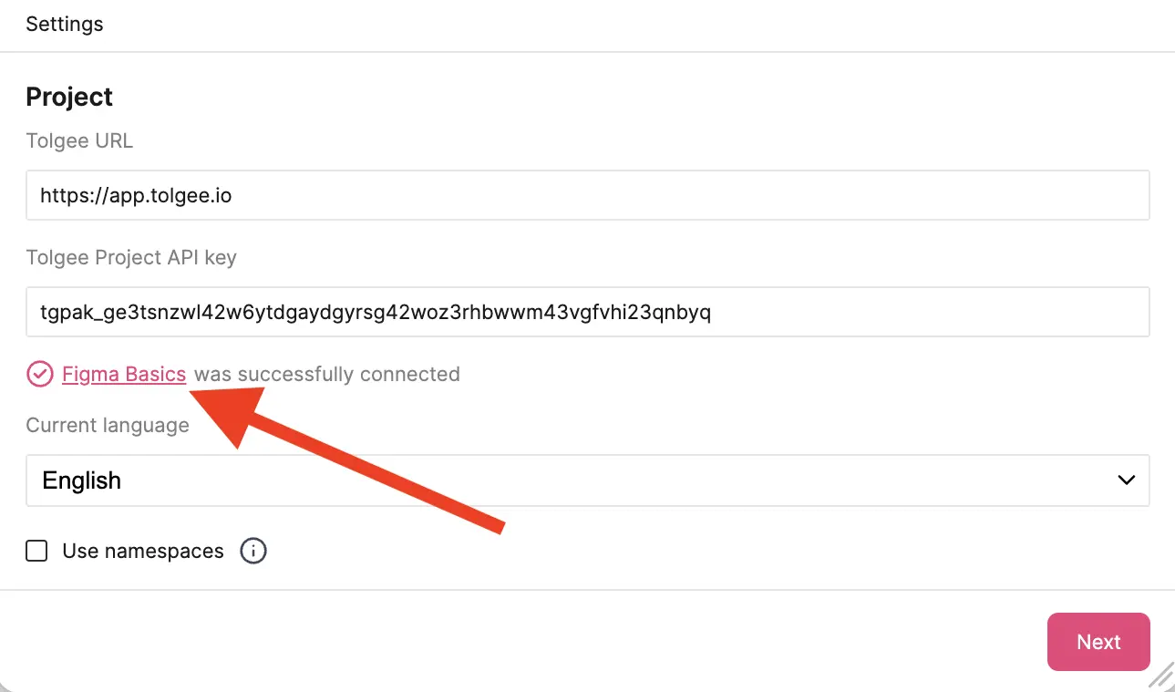The height and width of the screenshot is (692, 1175).
Task: Click the Tolgee URL label
Action: pos(79,140)
